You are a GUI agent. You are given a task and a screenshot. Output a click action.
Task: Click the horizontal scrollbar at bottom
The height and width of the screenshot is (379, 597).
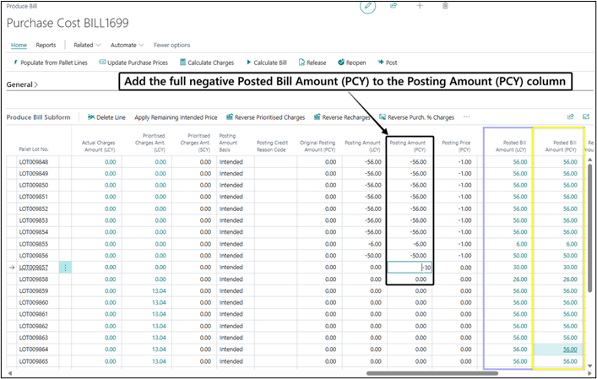(x=432, y=373)
